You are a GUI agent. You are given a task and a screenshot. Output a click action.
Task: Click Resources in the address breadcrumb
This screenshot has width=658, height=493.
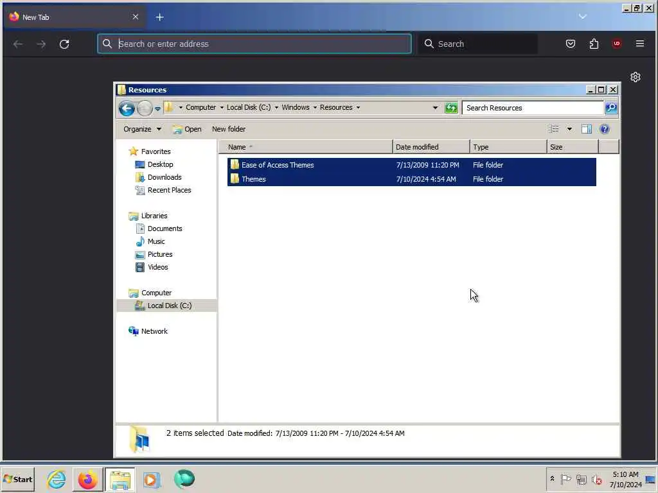[336, 107]
